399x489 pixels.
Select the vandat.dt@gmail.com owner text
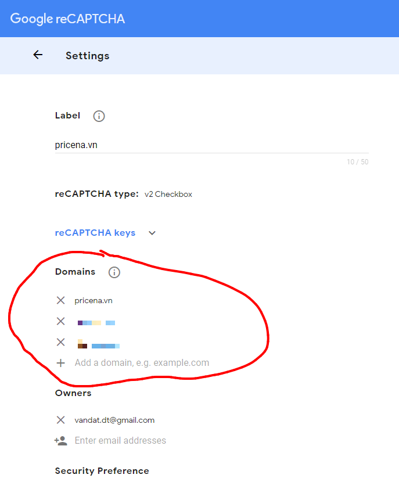point(114,420)
